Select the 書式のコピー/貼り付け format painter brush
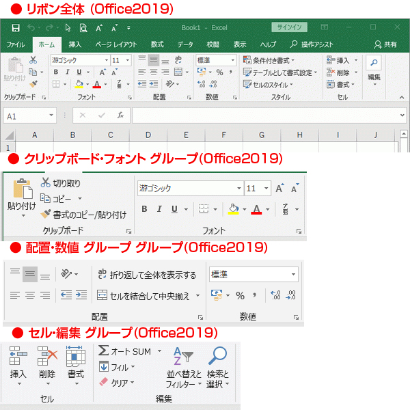The height and width of the screenshot is (410, 410). pyautogui.click(x=46, y=215)
